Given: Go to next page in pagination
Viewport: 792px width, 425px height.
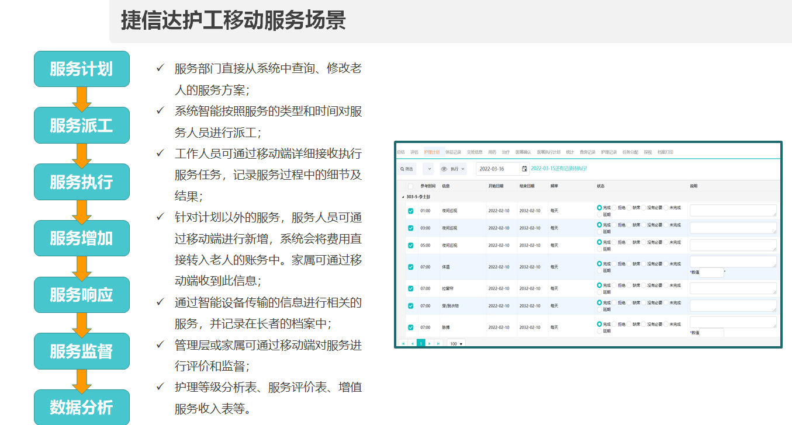Looking at the screenshot, I should (x=429, y=344).
